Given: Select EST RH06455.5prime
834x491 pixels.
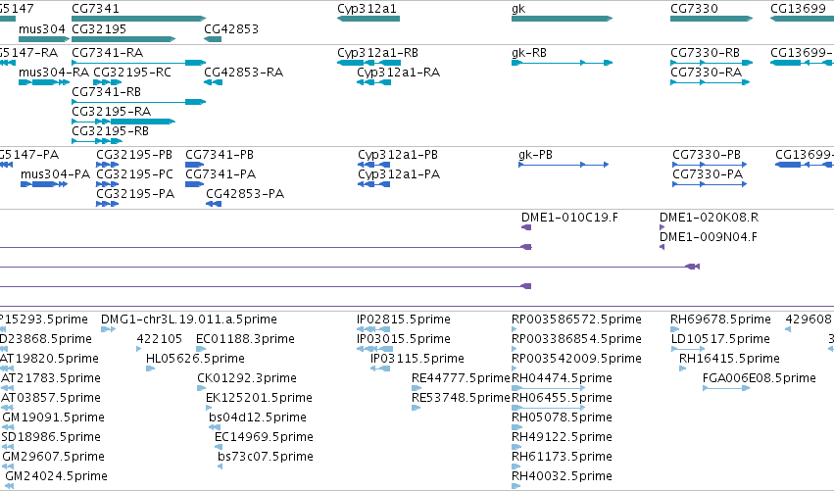Looking at the screenshot, I should point(549,408).
